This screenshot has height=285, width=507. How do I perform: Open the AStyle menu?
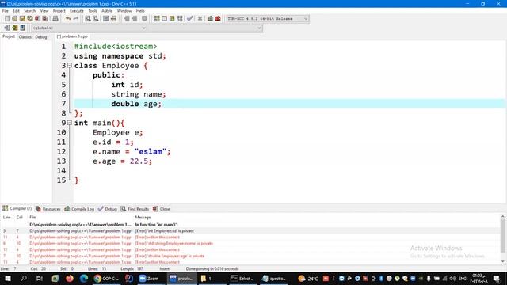click(107, 10)
